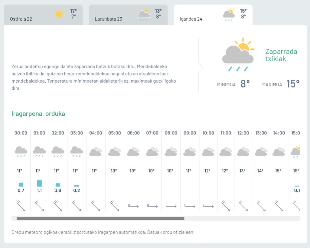Click the 12:00 hour label

coord(243,133)
